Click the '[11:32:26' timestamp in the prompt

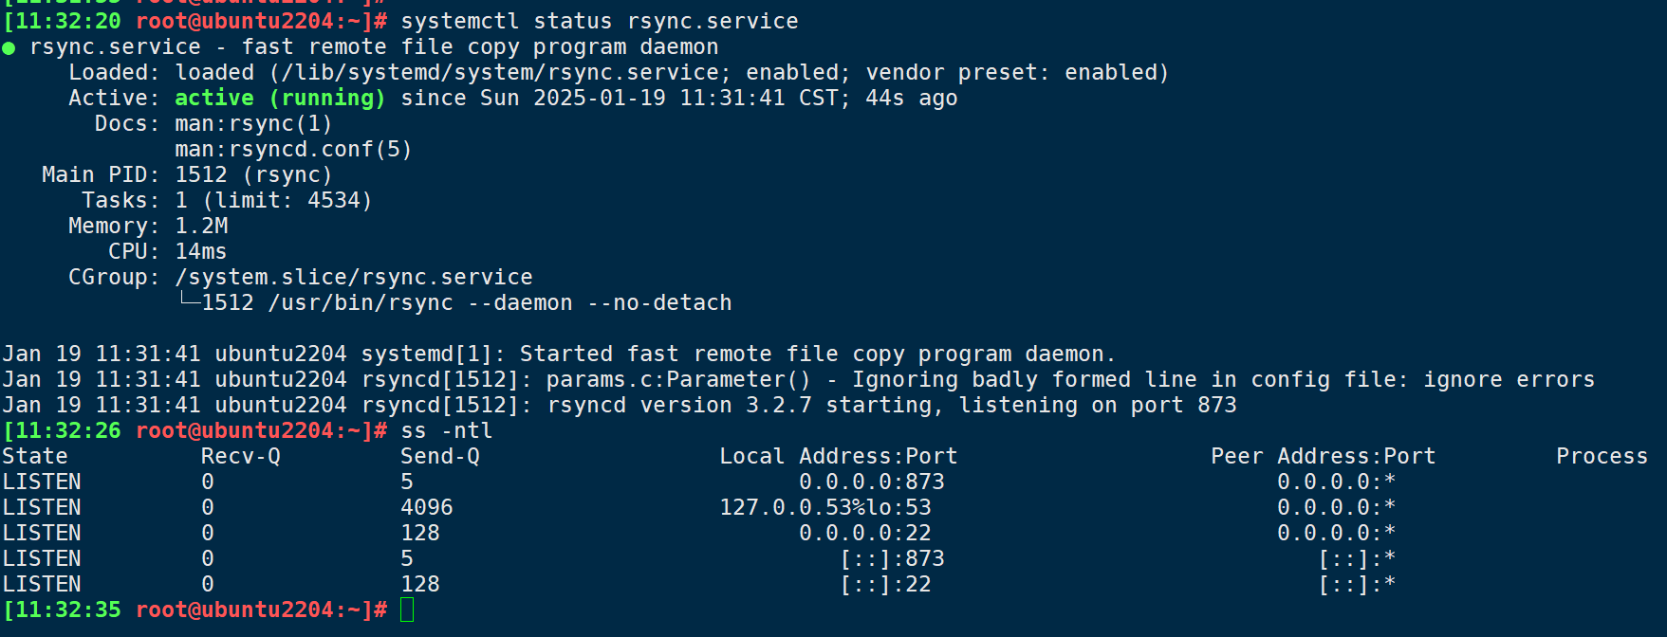(x=62, y=430)
